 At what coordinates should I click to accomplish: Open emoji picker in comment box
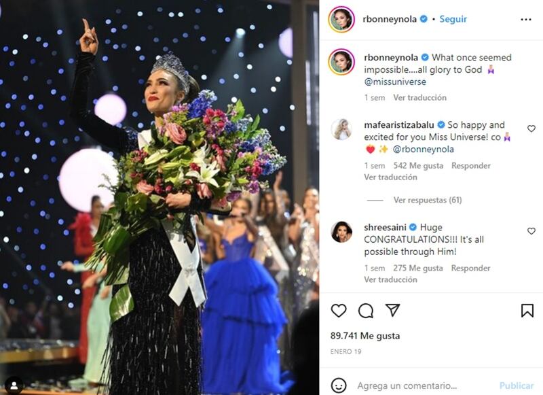pyautogui.click(x=338, y=385)
